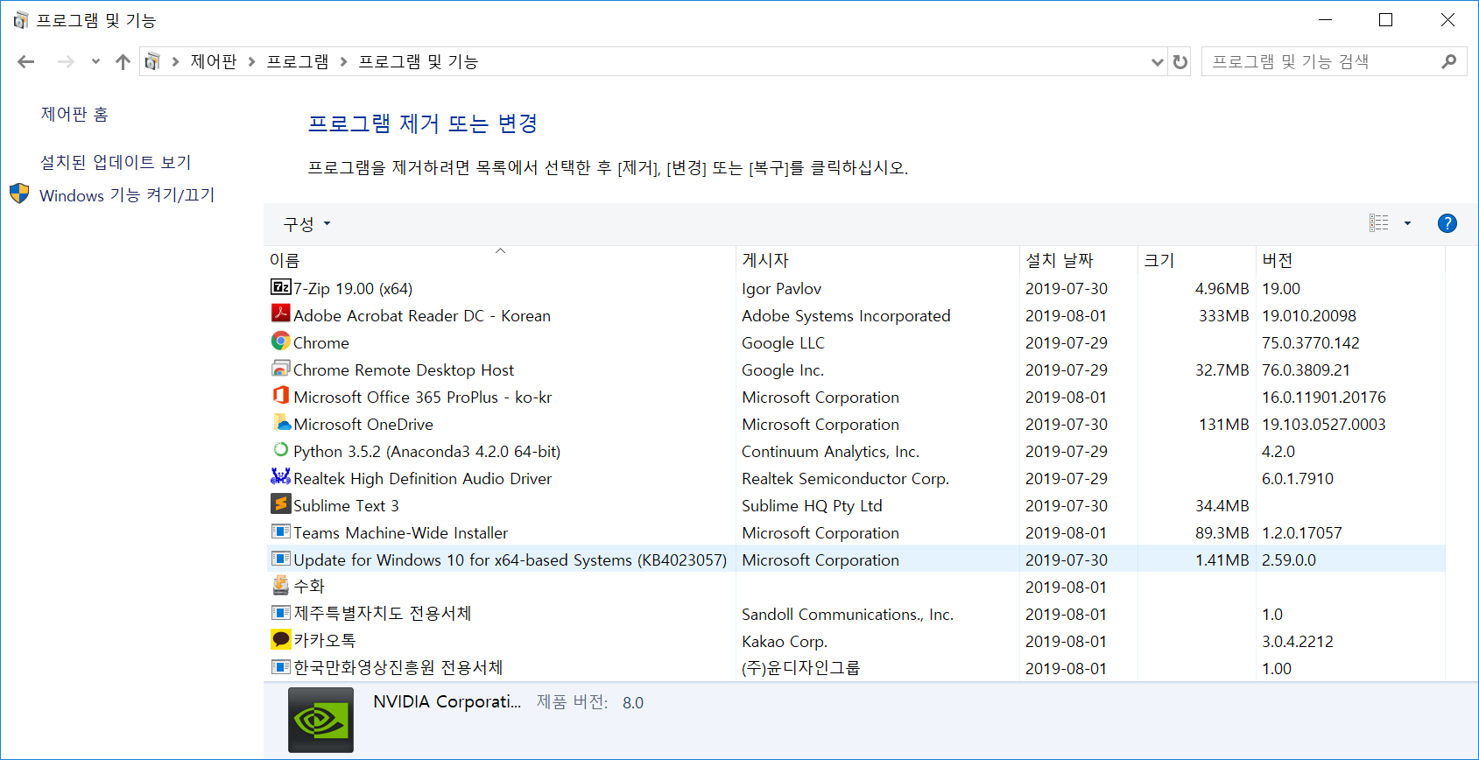Click the NVIDIA logo in details pane
This screenshot has width=1479, height=760.
320,721
